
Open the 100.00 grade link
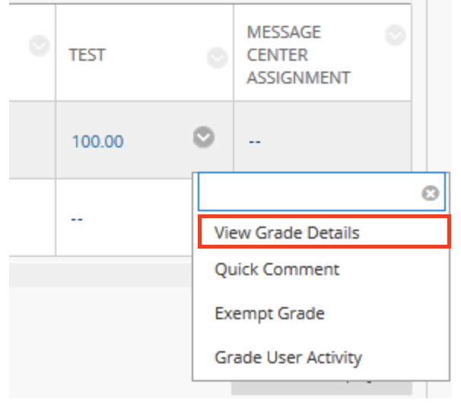[x=97, y=141]
